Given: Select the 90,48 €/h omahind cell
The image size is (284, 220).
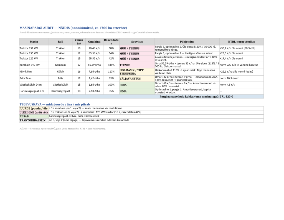Looking at the screenshot, I should coord(94,48).
